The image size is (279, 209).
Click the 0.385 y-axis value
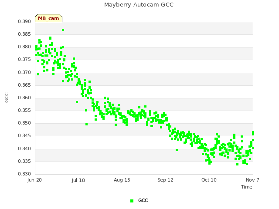coord(24,34)
